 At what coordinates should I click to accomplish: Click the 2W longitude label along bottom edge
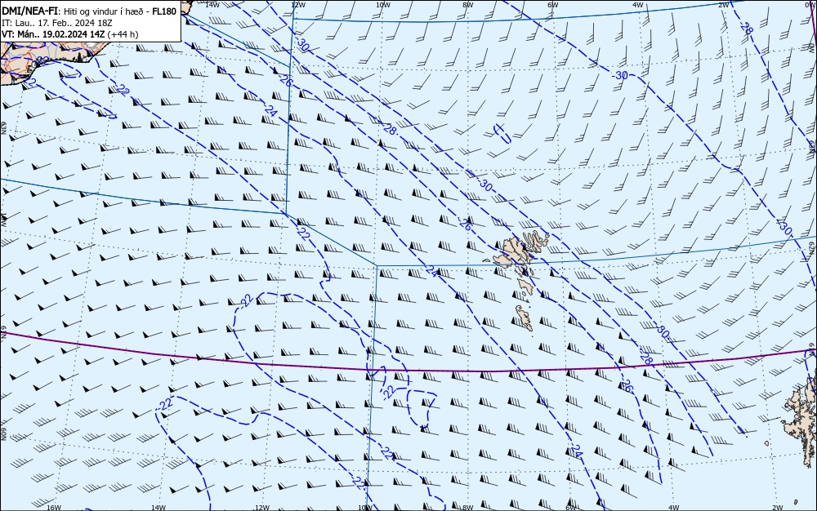[778, 508]
